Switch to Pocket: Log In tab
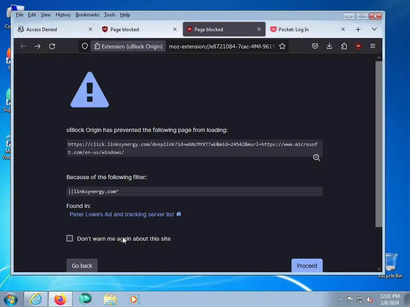 [x=307, y=29]
